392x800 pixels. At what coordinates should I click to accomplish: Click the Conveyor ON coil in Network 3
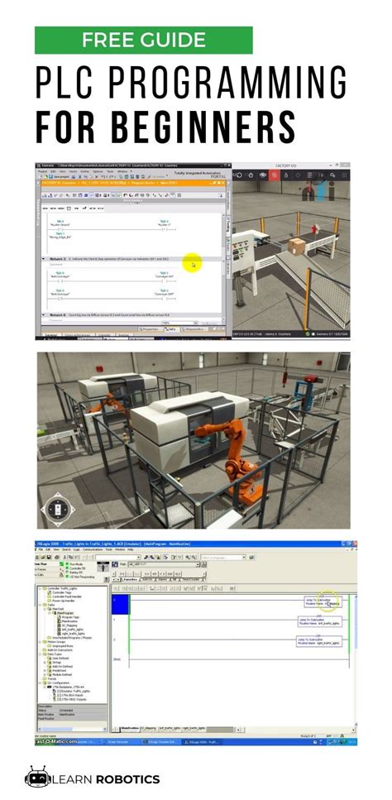pos(165,281)
